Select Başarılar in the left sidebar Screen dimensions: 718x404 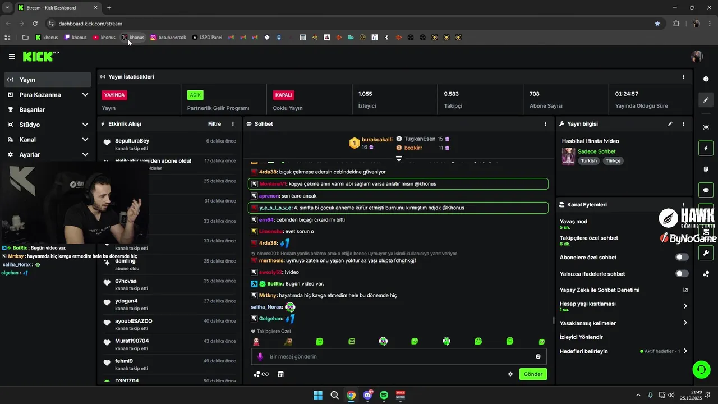pyautogui.click(x=48, y=109)
